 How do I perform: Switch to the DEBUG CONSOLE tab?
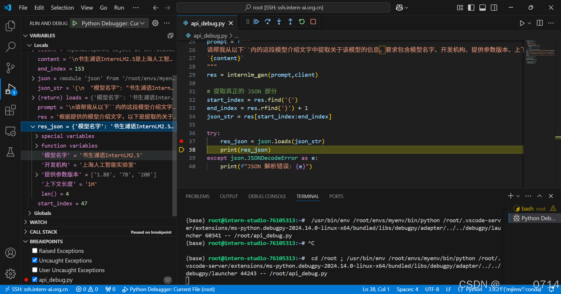click(267, 196)
